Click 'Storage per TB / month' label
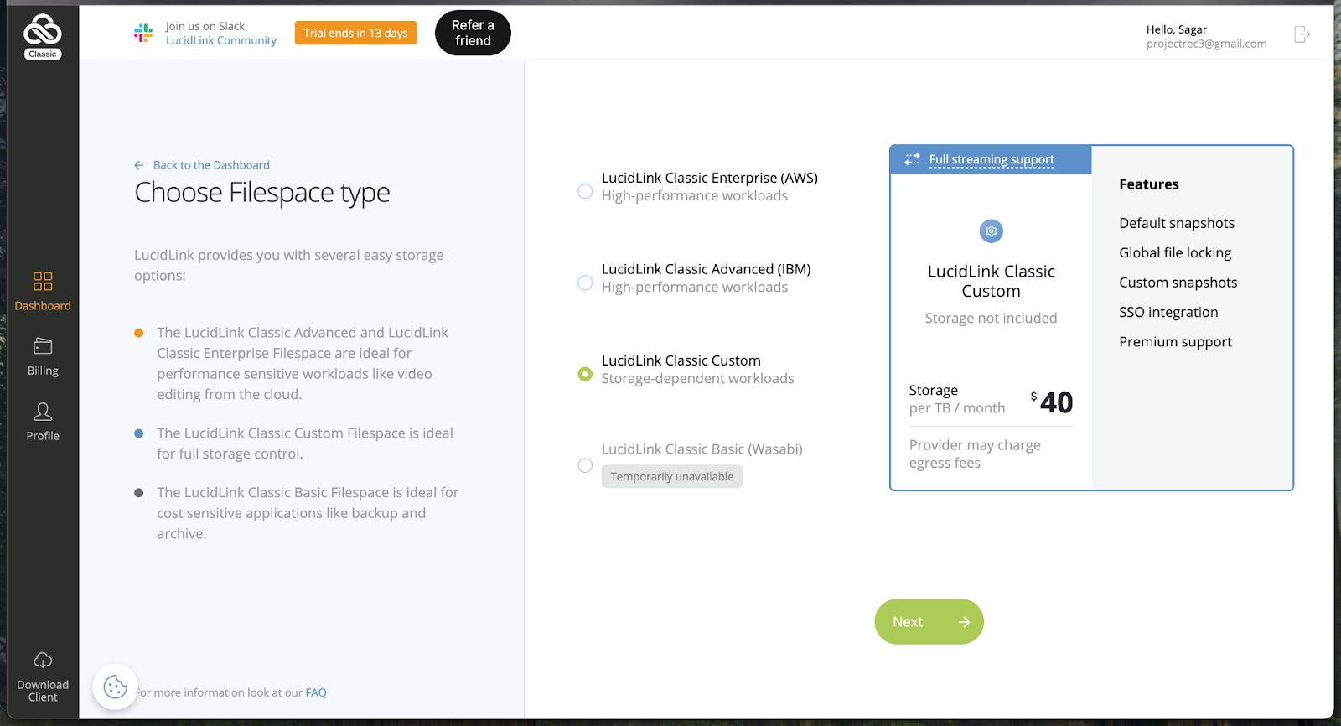The image size is (1341, 726). tap(957, 399)
